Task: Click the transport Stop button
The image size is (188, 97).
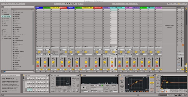Action: pyautogui.click(x=68, y=4)
